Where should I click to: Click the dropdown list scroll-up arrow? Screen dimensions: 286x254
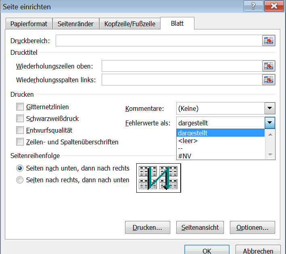point(270,135)
